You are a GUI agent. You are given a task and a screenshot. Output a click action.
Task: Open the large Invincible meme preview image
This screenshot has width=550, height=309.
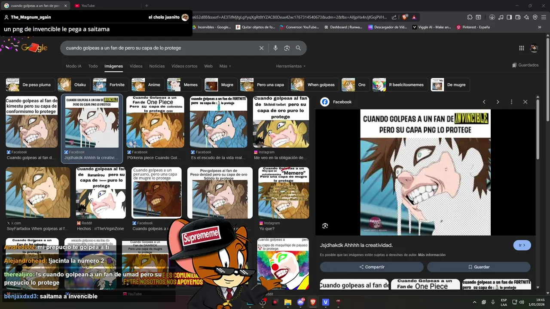tap(425, 172)
